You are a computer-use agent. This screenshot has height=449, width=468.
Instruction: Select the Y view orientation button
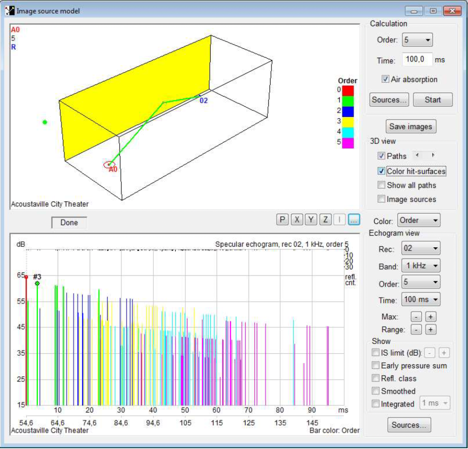click(311, 219)
